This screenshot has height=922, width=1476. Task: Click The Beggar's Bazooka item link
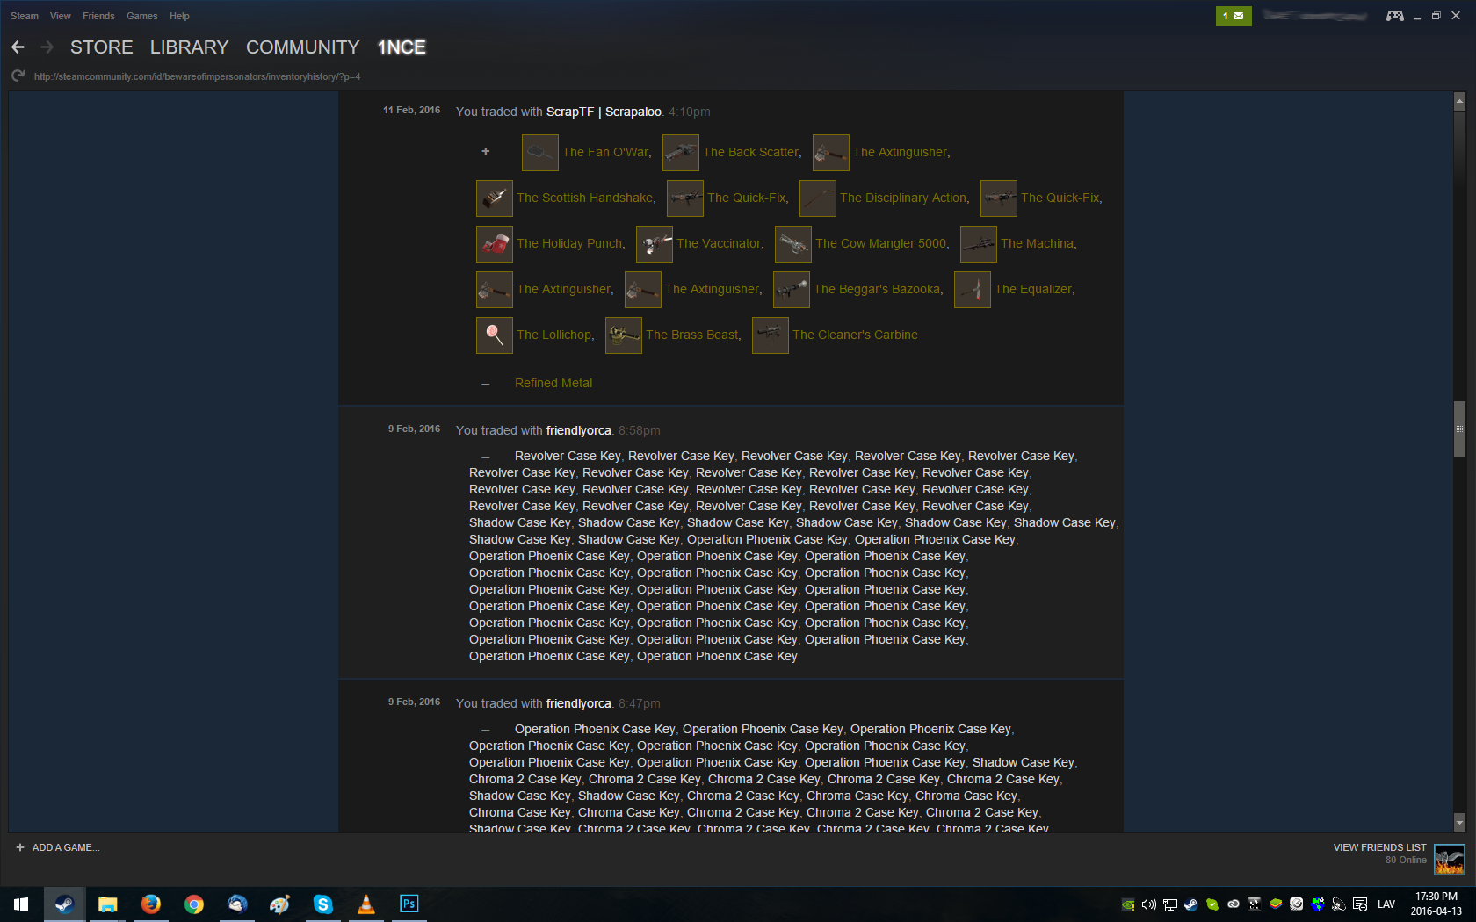[877, 289]
